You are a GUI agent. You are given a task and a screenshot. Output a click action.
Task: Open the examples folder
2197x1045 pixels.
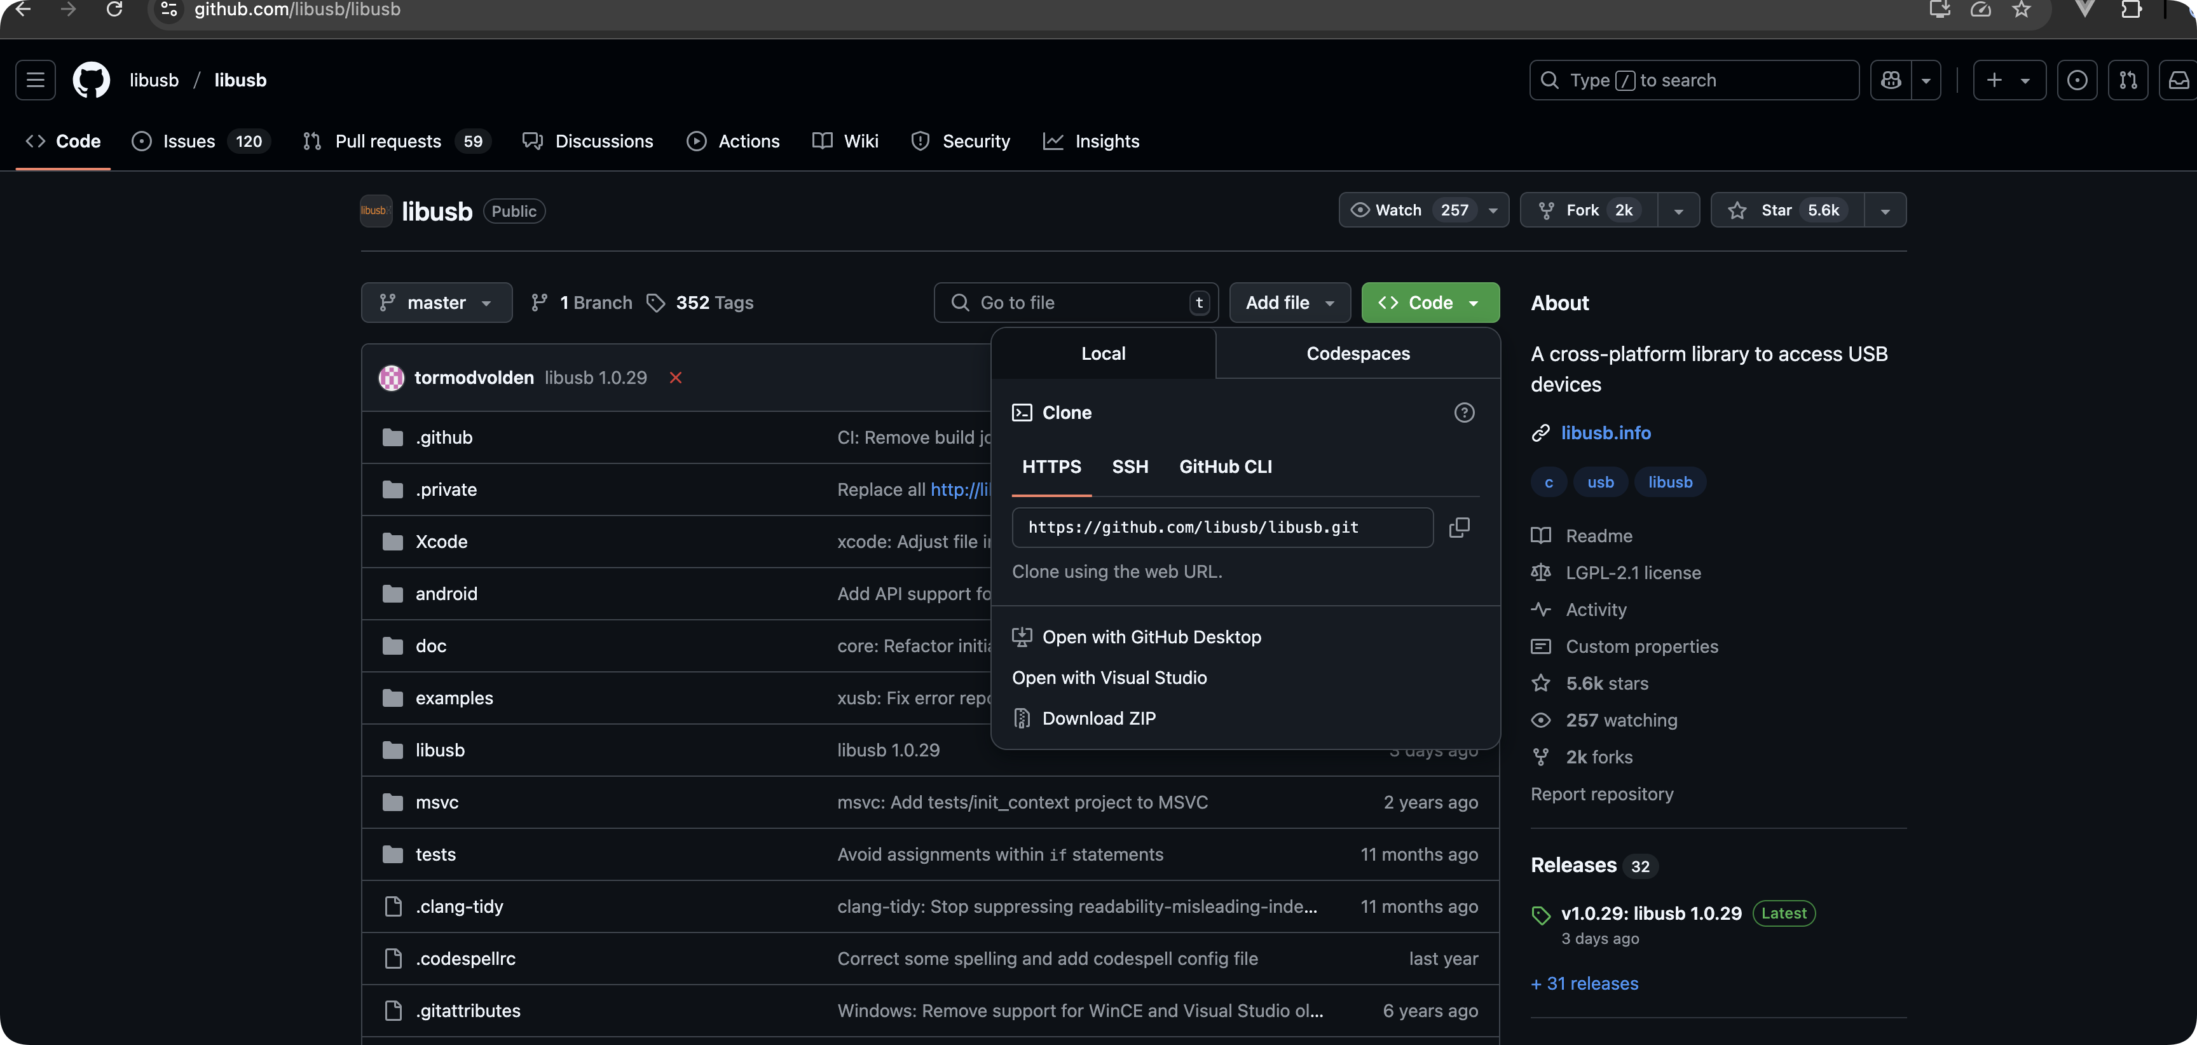tap(454, 698)
